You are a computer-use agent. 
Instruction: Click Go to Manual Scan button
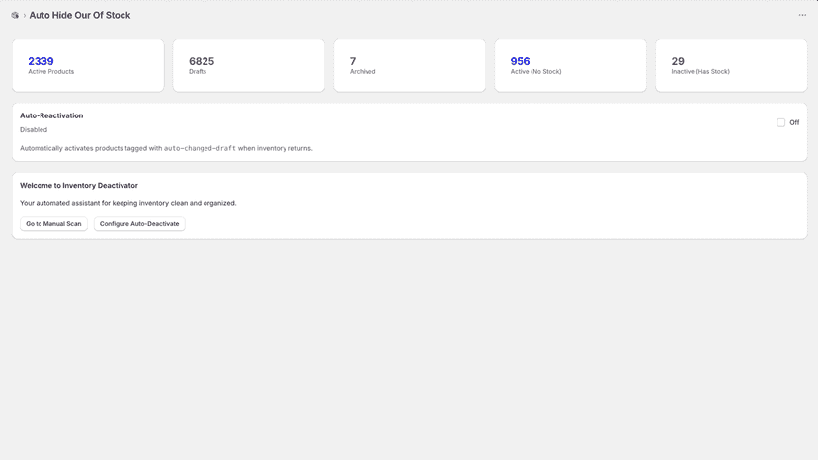click(x=53, y=224)
